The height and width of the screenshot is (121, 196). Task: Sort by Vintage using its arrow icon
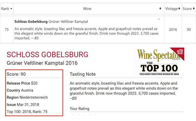[x=179, y=8]
